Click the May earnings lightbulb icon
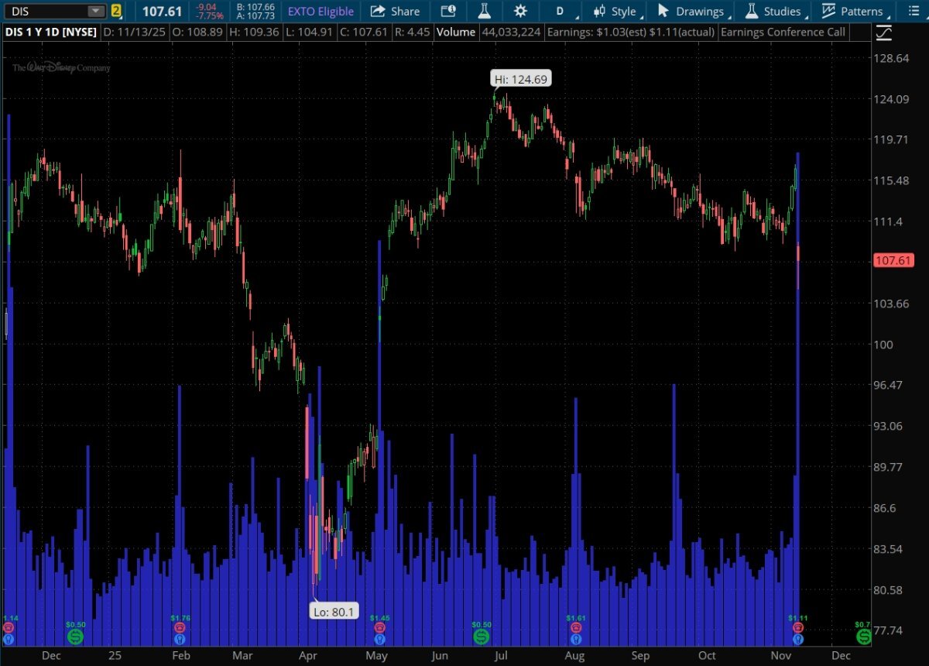 click(379, 640)
